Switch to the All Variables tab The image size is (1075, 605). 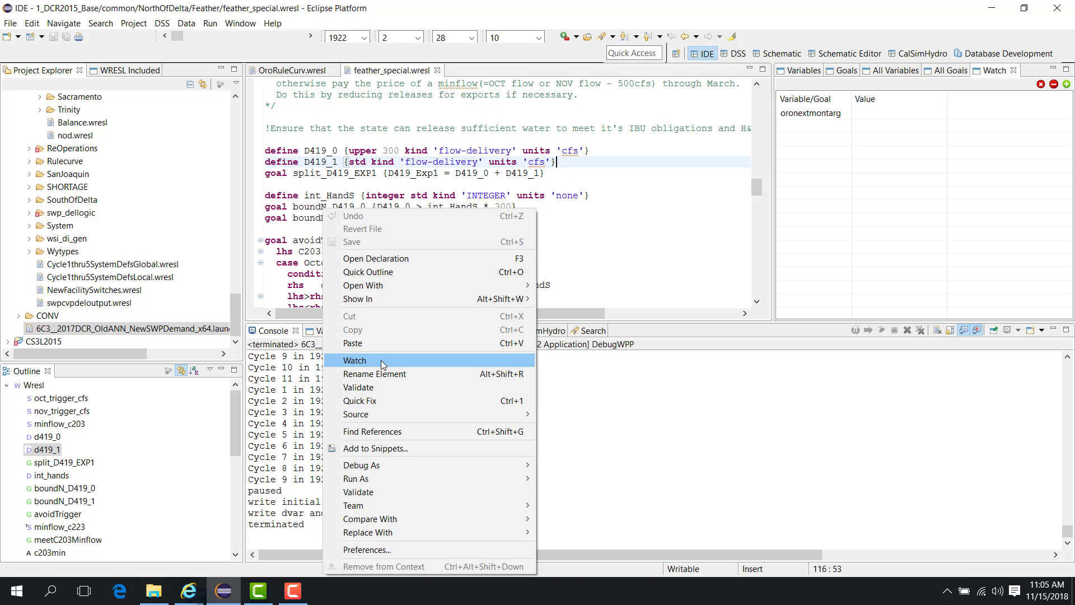pos(891,71)
